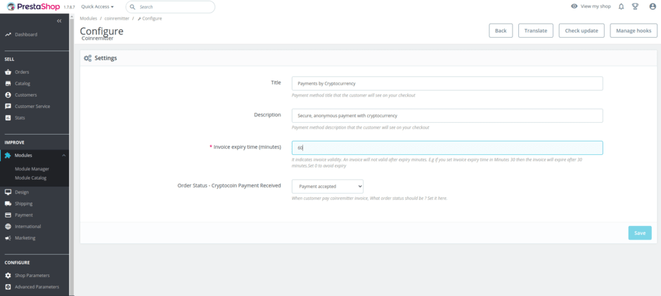Click the Modules breadcrumb link
This screenshot has width=661, height=296.
point(89,18)
